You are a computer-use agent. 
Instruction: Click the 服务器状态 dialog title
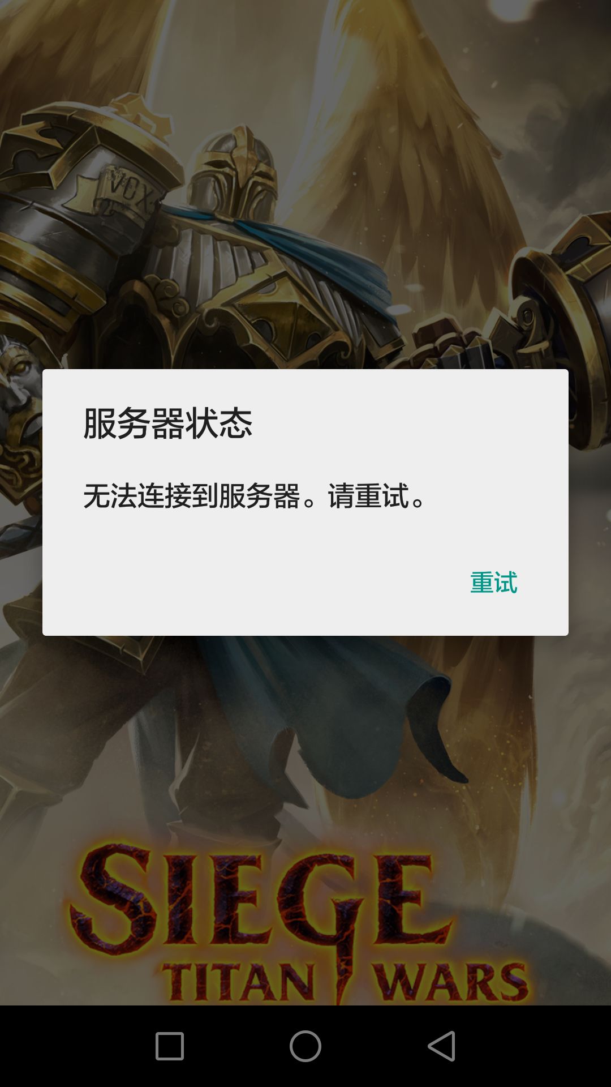[x=167, y=423]
